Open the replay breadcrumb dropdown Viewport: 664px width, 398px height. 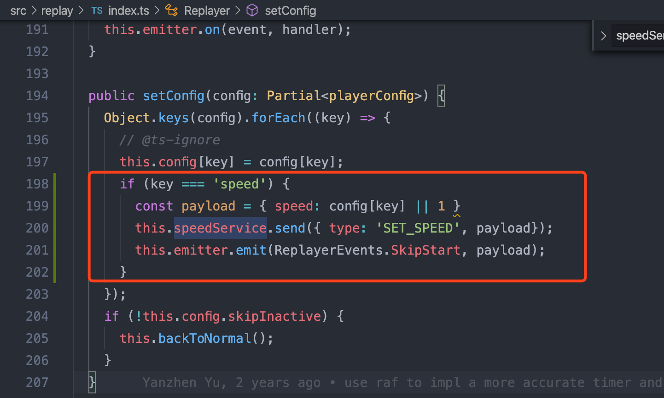(x=57, y=10)
